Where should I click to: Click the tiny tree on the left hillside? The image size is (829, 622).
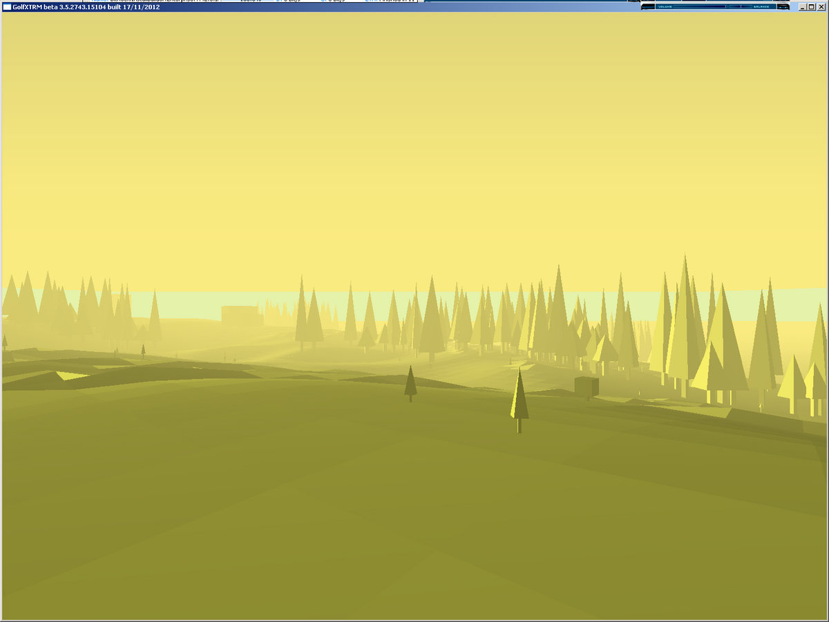[143, 350]
